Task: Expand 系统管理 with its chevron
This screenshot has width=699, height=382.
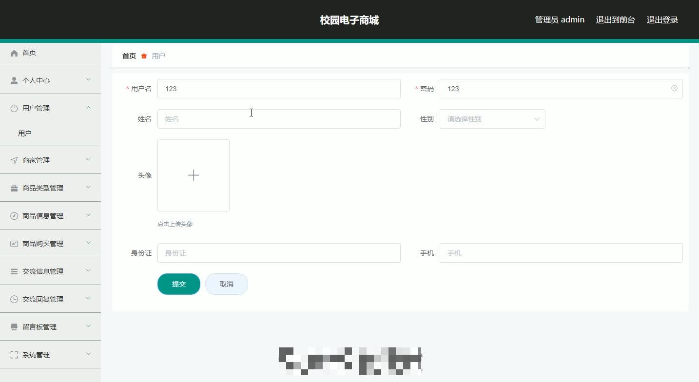Action: tap(88, 353)
